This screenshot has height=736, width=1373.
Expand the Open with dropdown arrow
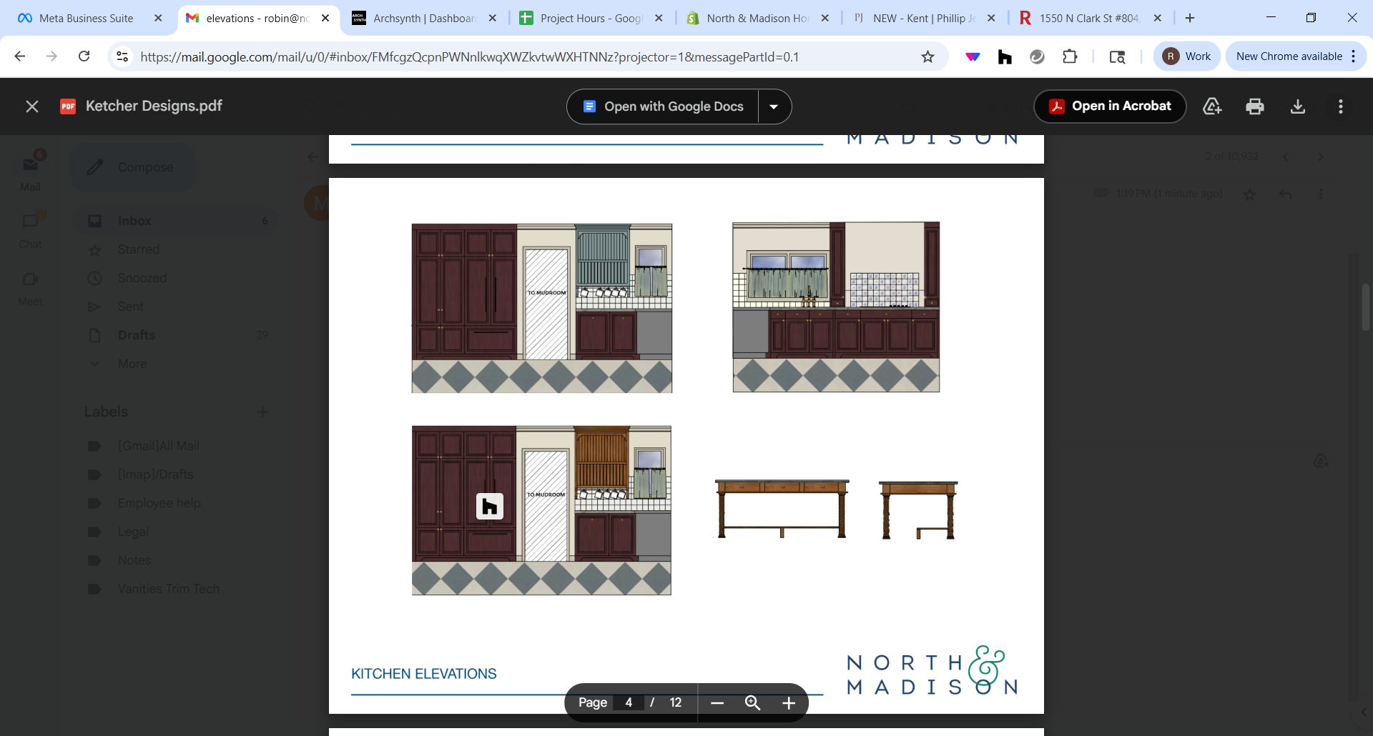click(774, 106)
